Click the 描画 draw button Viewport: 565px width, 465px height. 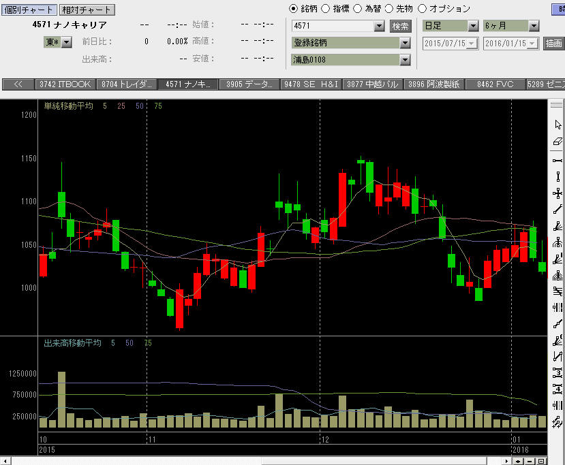(x=553, y=44)
